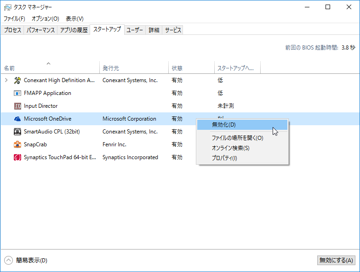Click publisher Microsoft Corporation cell

[129, 119]
